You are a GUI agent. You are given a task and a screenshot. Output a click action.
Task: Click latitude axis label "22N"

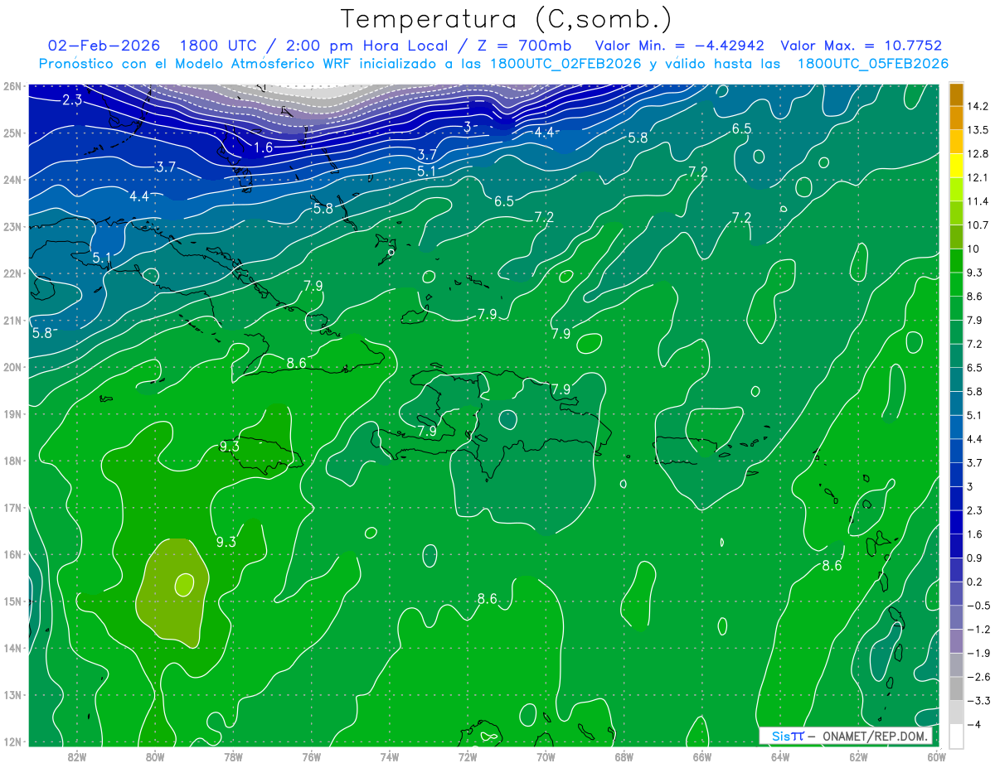12,273
